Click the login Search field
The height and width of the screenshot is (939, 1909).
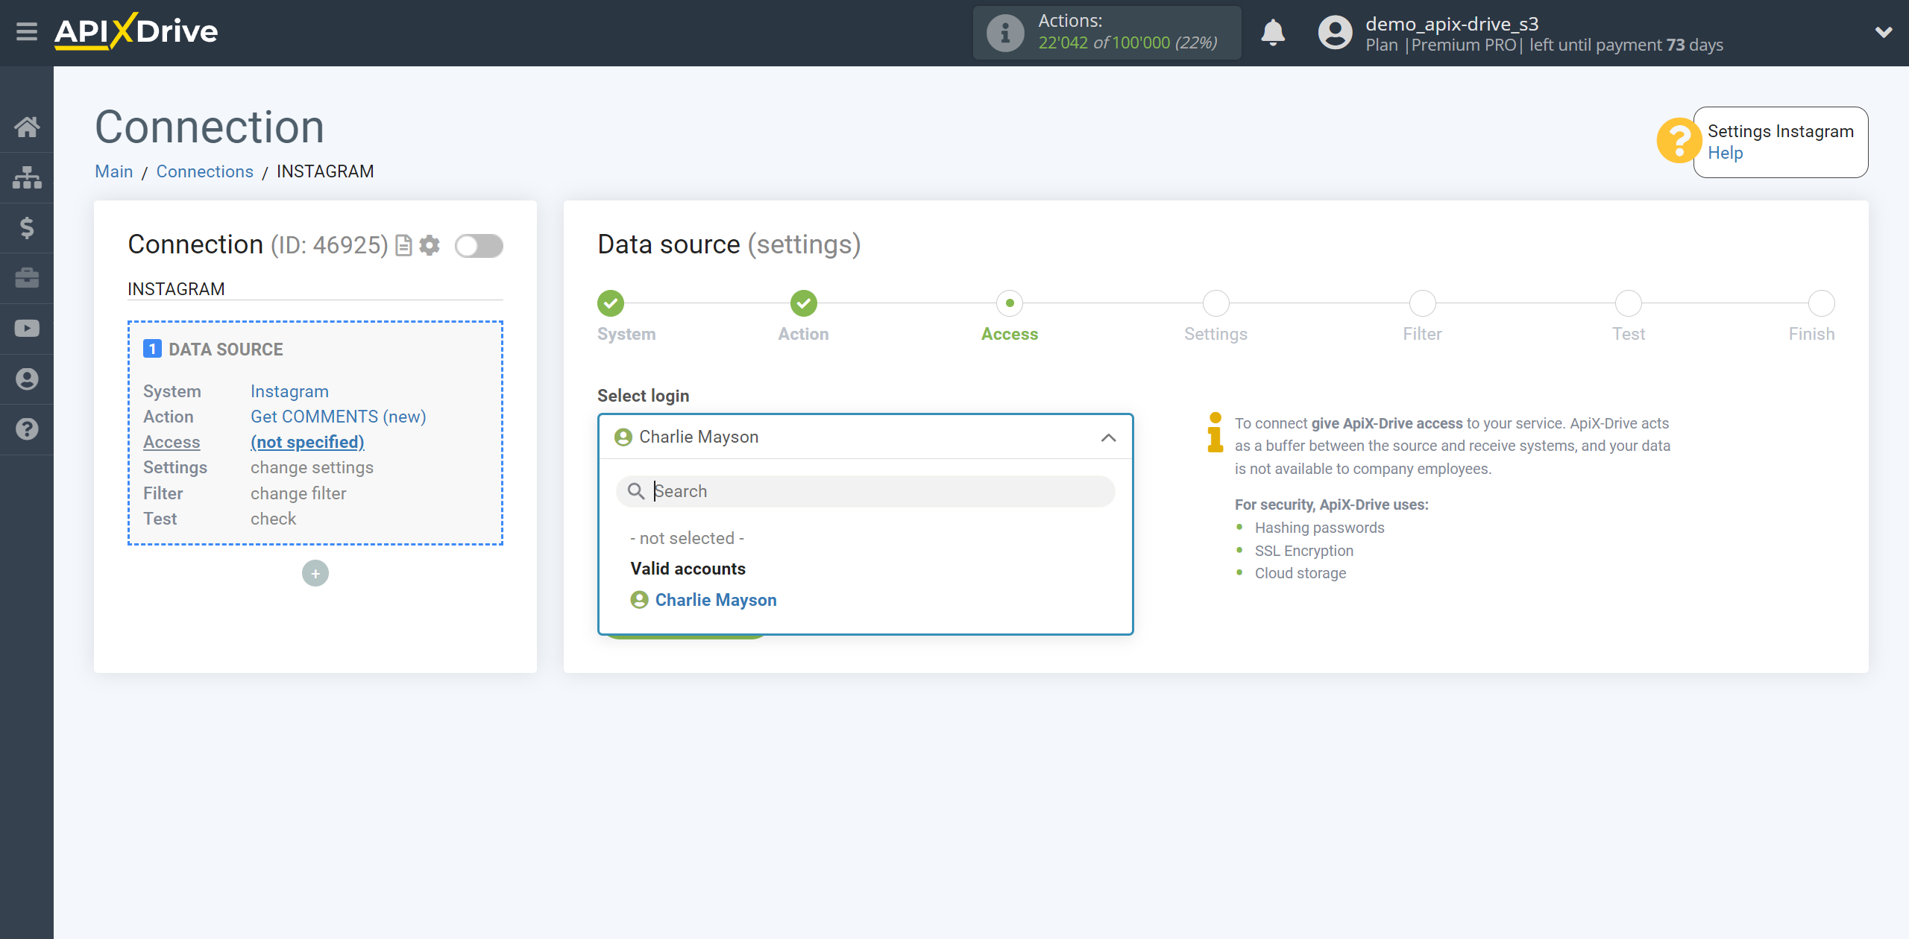coord(866,492)
